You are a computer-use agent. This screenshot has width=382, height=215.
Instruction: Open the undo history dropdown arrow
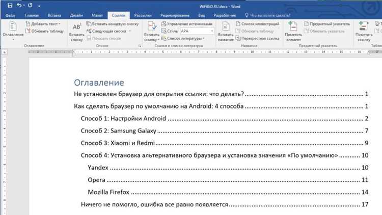coord(24,6)
